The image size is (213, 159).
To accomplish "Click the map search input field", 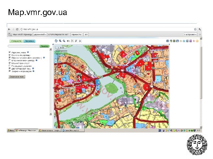I will (x=24, y=46).
